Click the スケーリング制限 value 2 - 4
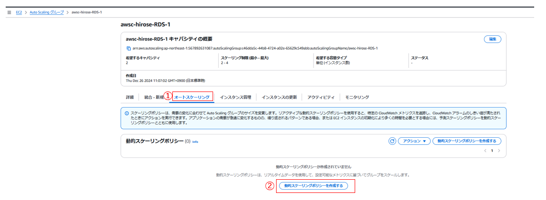 point(225,63)
